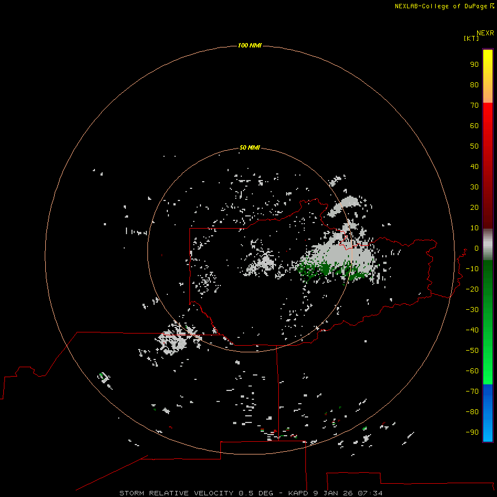Click the 100 NMI range ring label

(250, 46)
